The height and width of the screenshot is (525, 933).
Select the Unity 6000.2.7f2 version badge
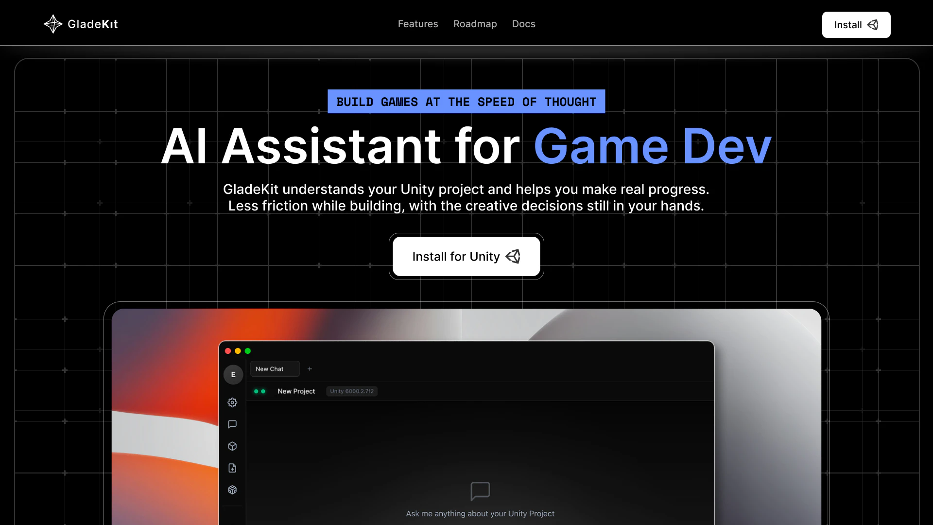pos(351,391)
